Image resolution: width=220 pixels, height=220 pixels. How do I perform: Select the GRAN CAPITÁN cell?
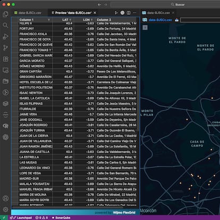pos(36,72)
